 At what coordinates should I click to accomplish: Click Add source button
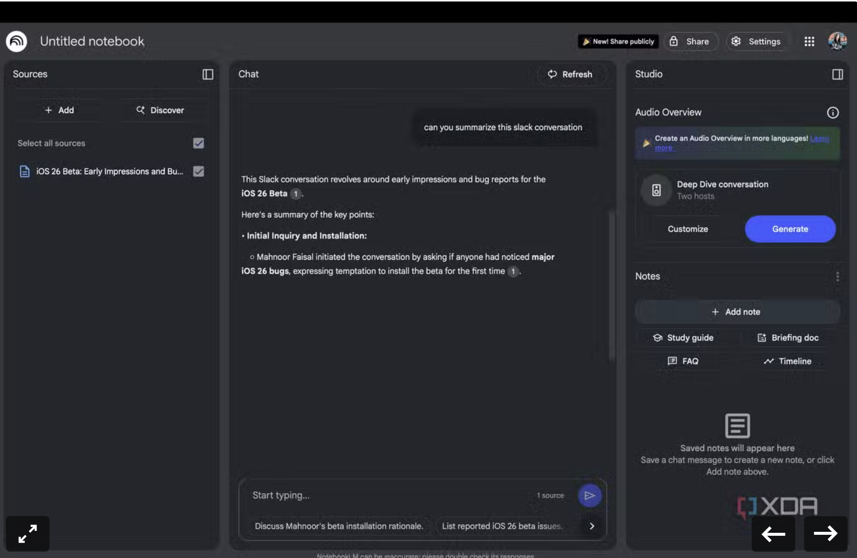point(59,110)
